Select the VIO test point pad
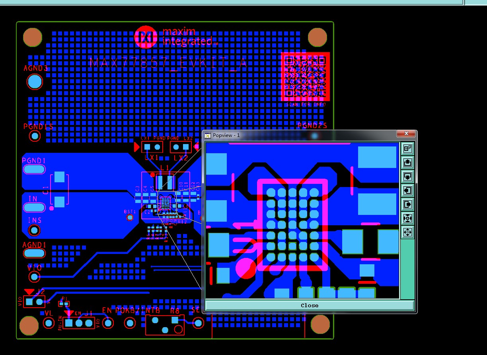Image resolution: width=487 pixels, height=355 pixels. pos(35,277)
